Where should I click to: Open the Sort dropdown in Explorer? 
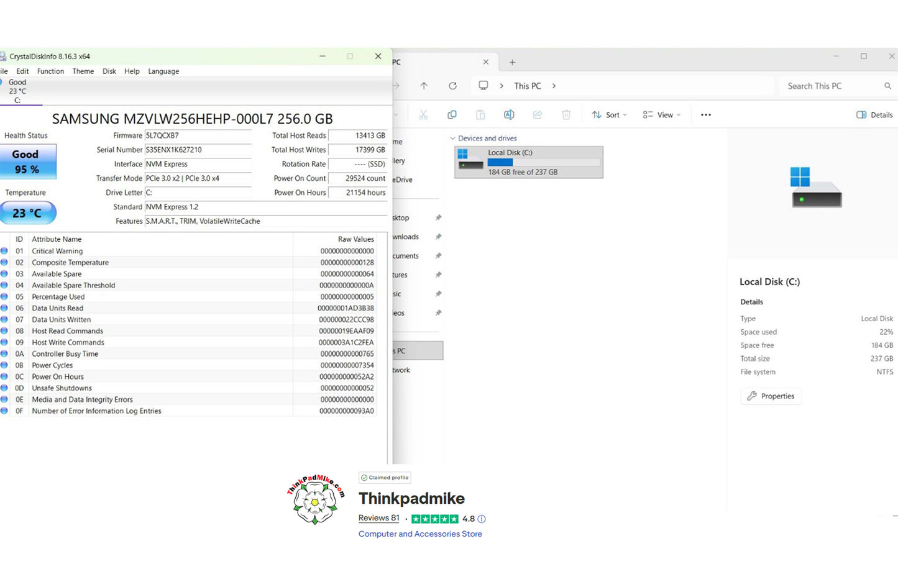click(609, 115)
